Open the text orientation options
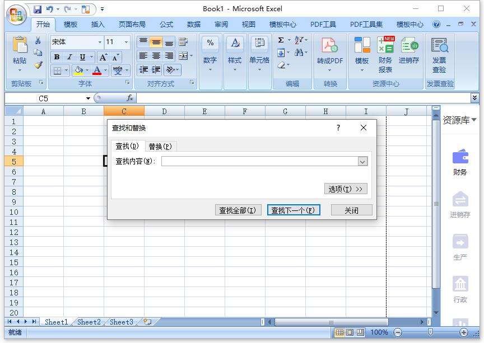Image resolution: width=484 pixels, height=343 pixels. click(172, 70)
